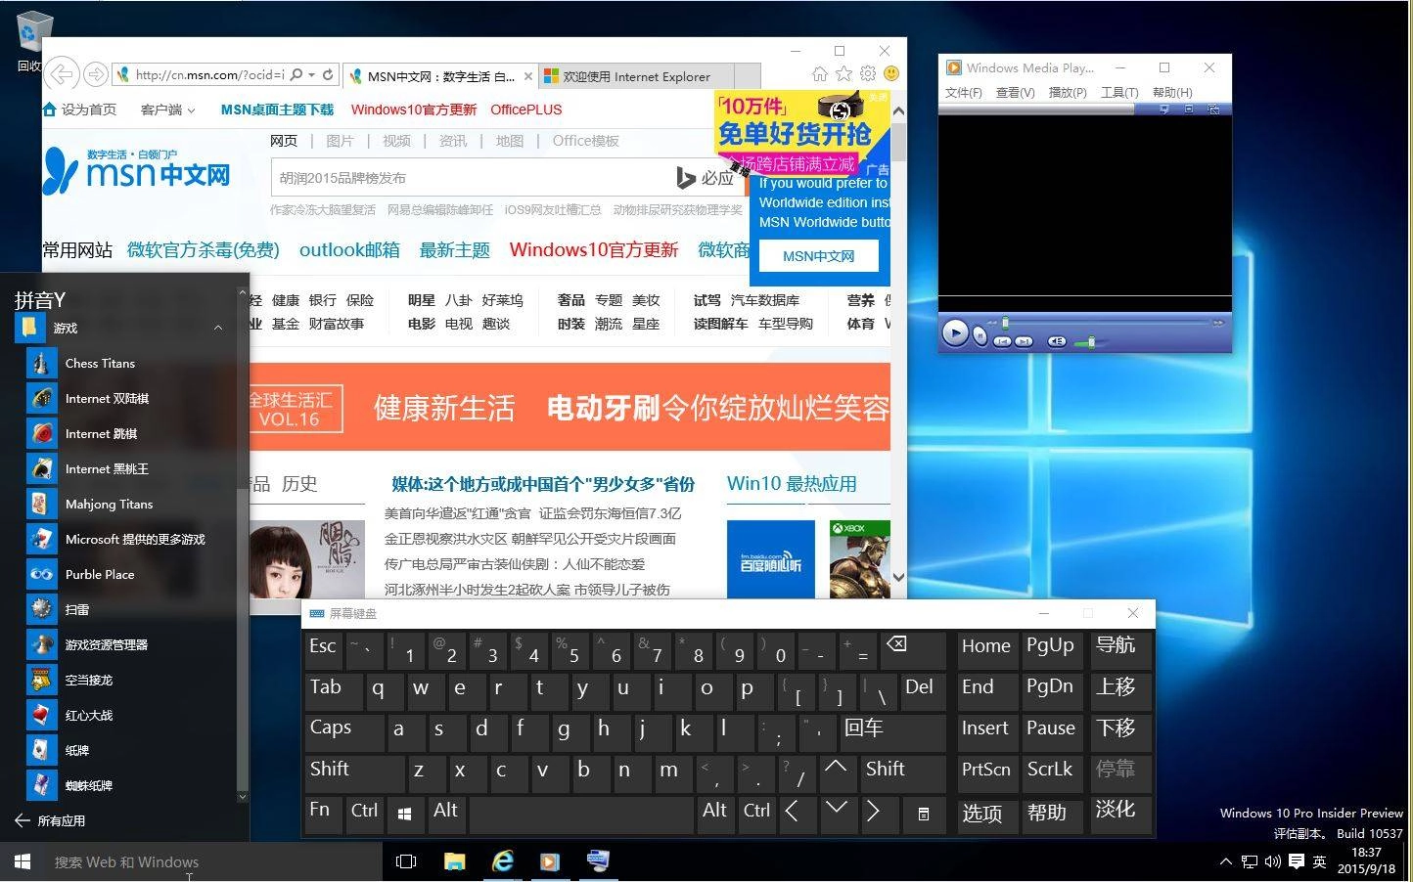The image size is (1413, 882).
Task: Open the 百度随心听 app thumbnail
Action: (x=770, y=559)
